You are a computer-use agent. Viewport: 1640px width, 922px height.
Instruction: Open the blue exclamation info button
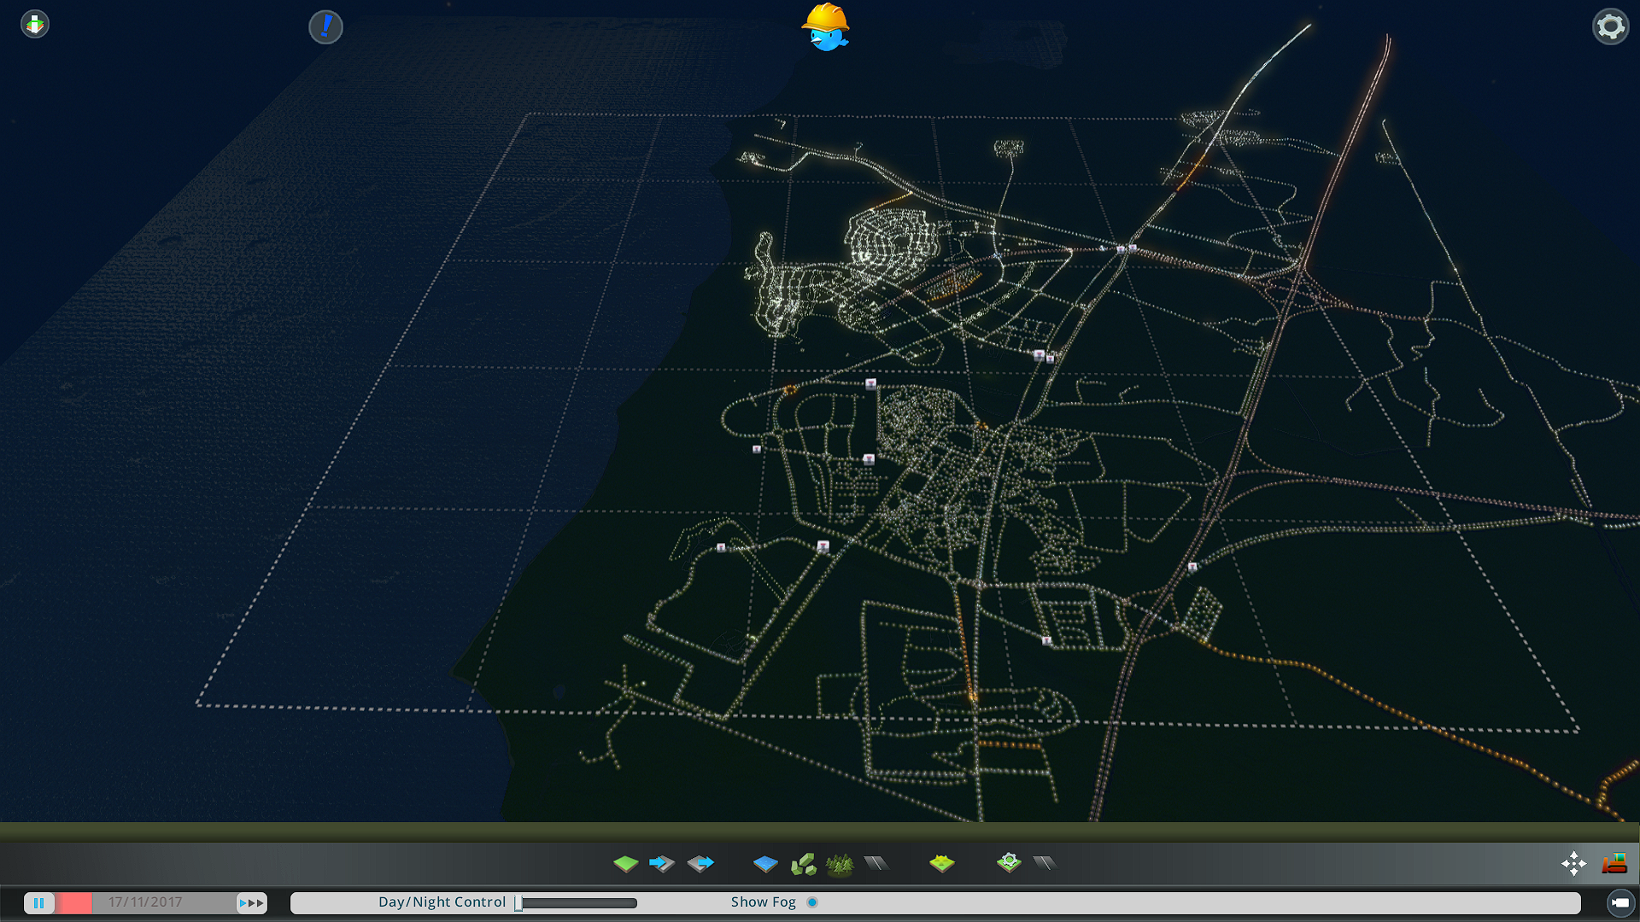(325, 27)
